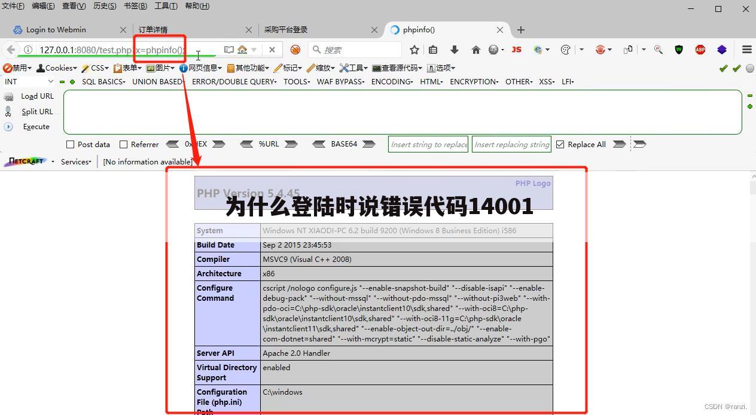Open the downloads arrow icon
Image resolution: width=756 pixels, height=415 pixels.
454,50
